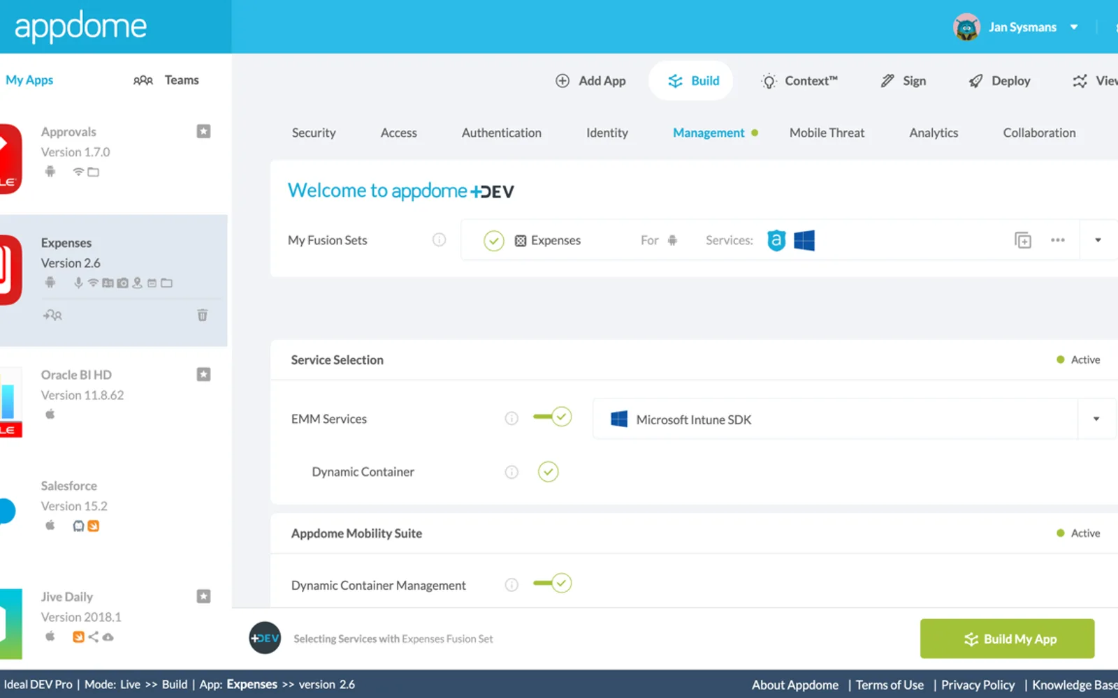Go to the Analytics tab
This screenshot has width=1118, height=698.
click(x=934, y=133)
